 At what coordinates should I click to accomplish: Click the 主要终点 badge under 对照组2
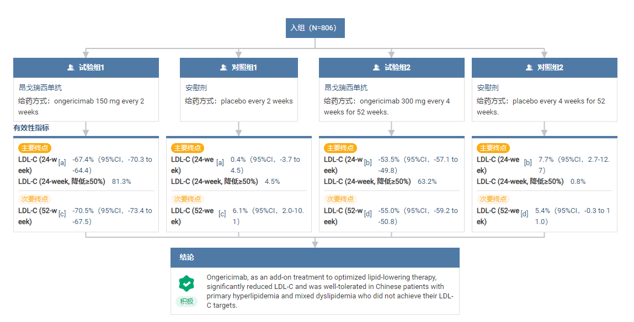coord(493,148)
